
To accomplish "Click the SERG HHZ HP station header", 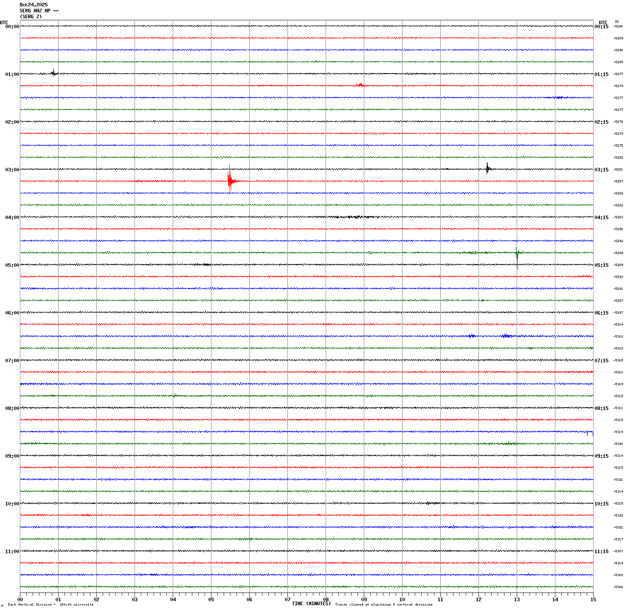I will tap(39, 11).
